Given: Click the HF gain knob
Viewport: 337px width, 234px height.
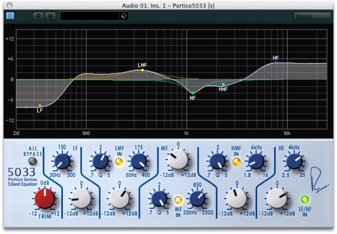Looking at the screenshot, I should click(277, 198).
